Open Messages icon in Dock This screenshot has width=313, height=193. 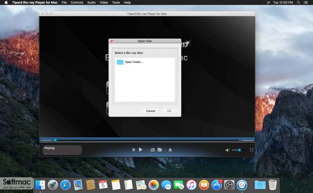coord(166,185)
